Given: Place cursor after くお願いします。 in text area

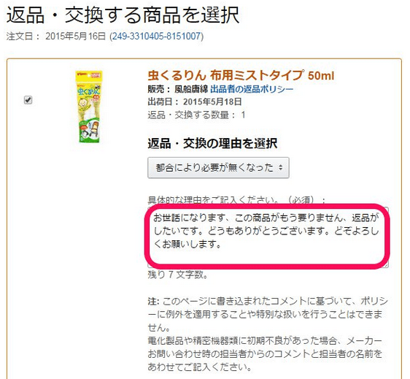Looking at the screenshot, I should coord(223,245).
